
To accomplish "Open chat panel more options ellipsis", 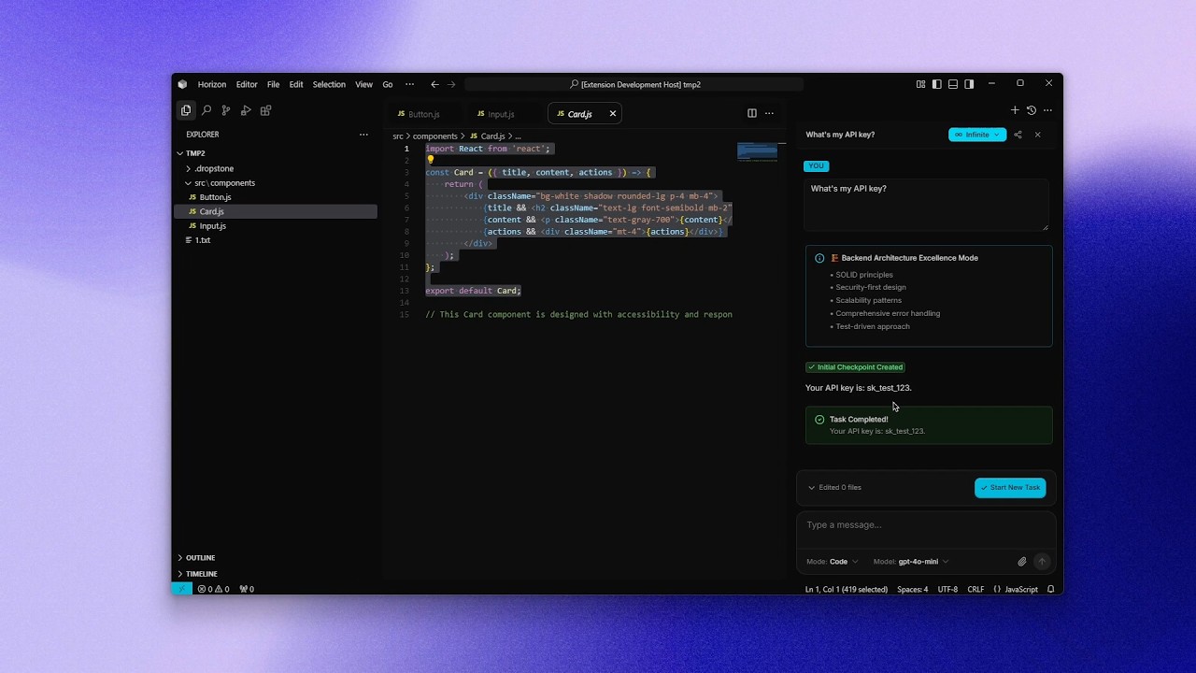I will click(x=1047, y=110).
